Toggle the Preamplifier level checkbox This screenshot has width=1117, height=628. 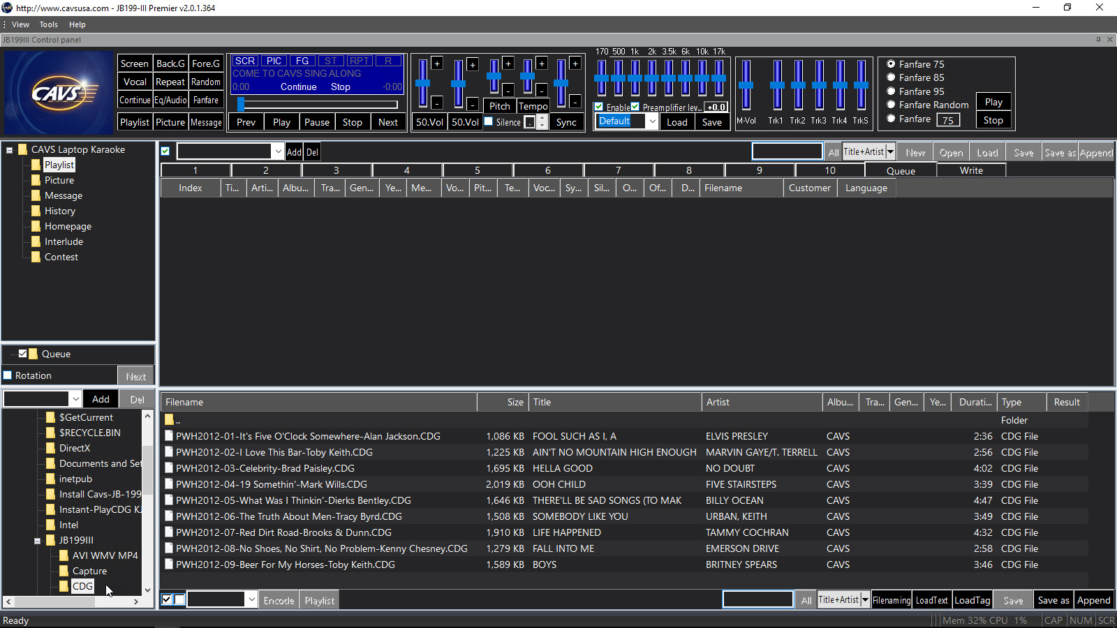(x=635, y=107)
